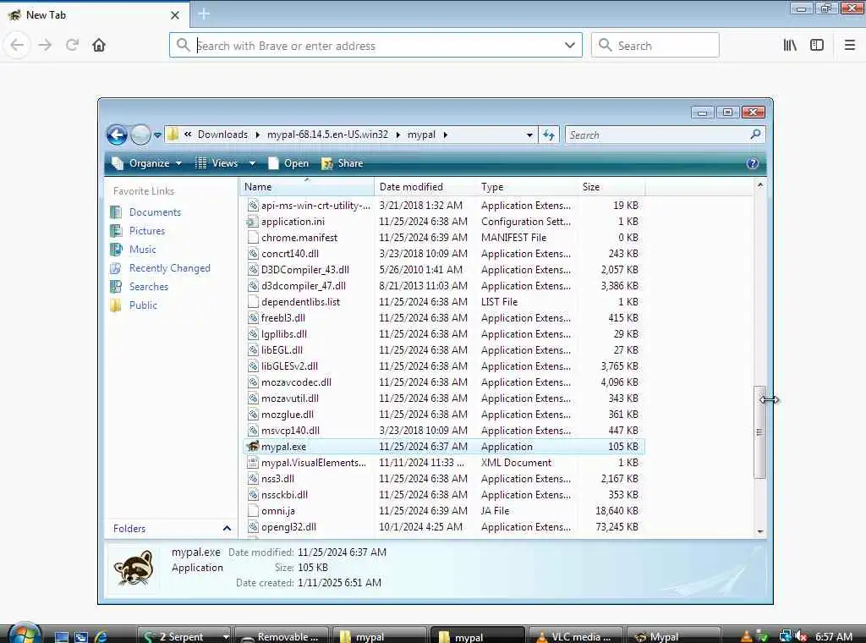Open the Organize menu
The width and height of the screenshot is (866, 643).
[147, 163]
